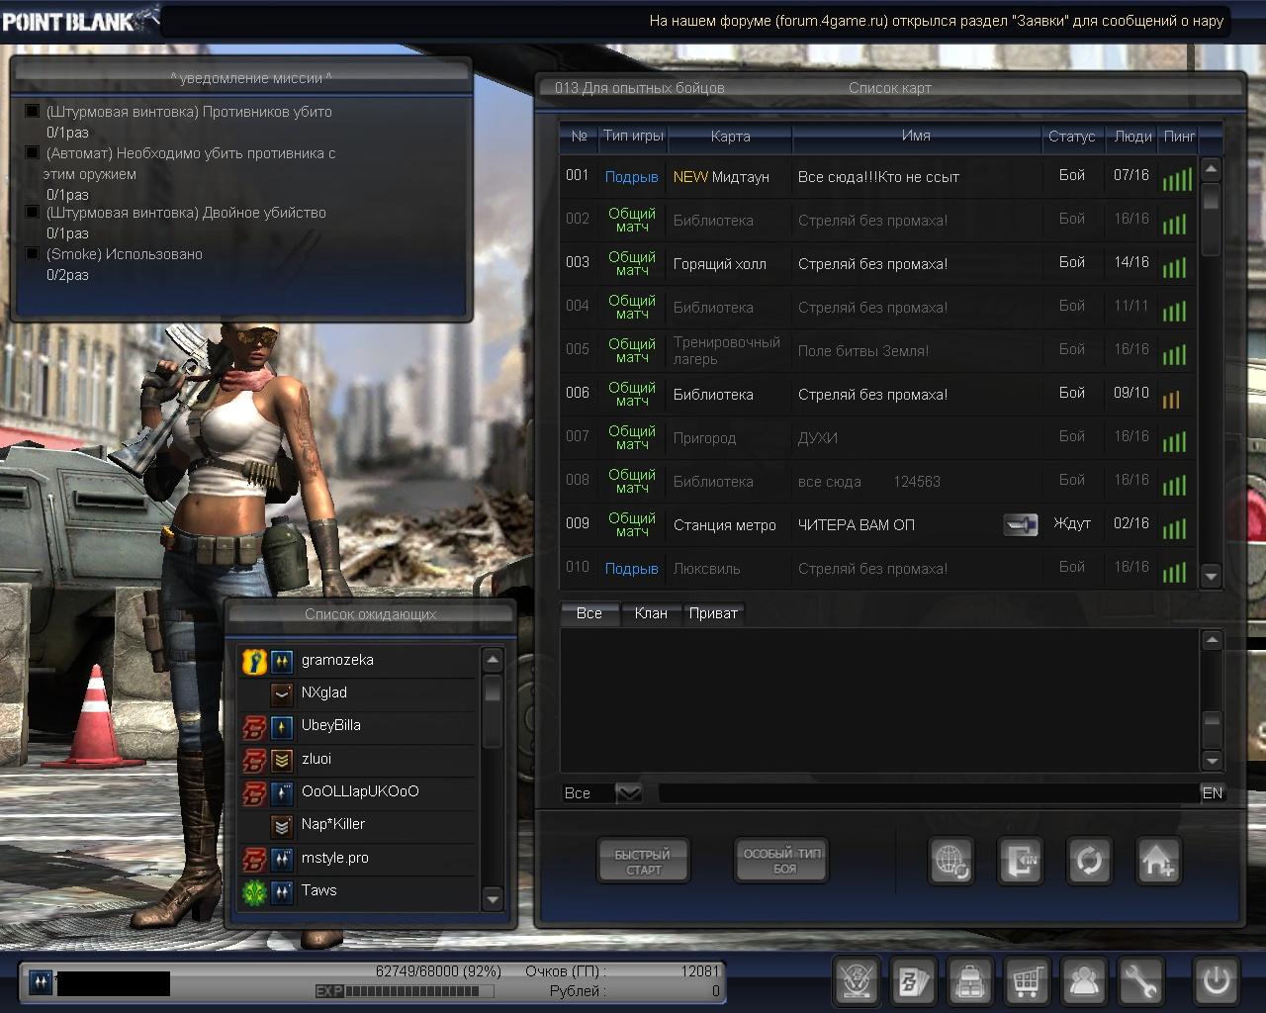Toggle the 'Двойное убийство' mission checkbox

pos(33,213)
